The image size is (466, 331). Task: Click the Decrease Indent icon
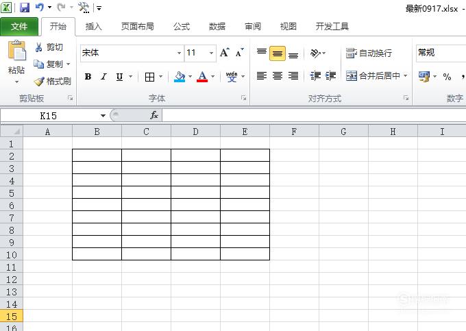pyautogui.click(x=315, y=76)
